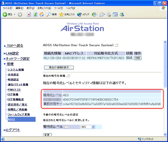The width and height of the screenshot is (168, 142).
Task: Open the 本体設定 link
Action: pos(13,75)
